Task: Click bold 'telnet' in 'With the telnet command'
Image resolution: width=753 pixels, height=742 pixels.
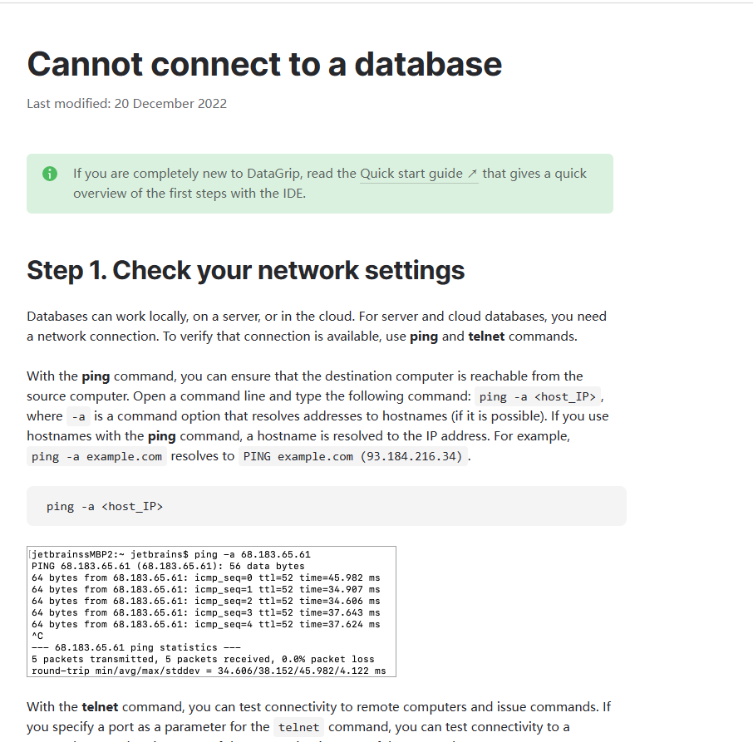Action: (x=100, y=707)
